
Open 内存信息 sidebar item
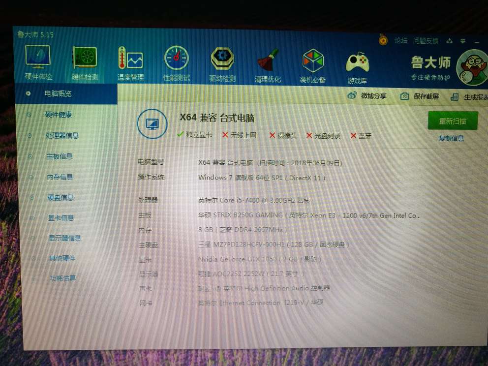60,177
